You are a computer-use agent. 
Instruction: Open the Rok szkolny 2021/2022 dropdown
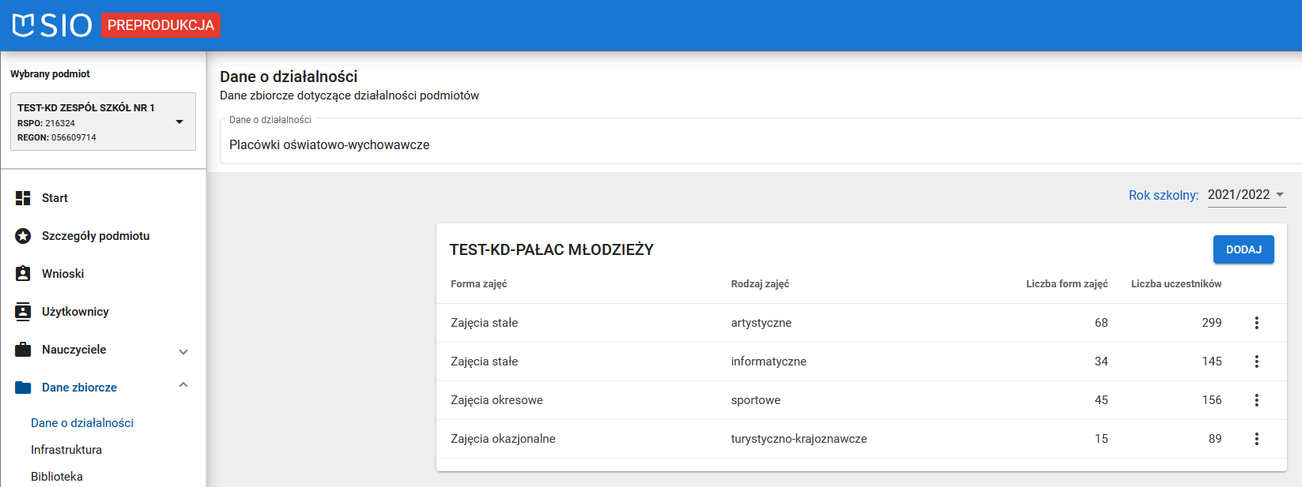1247,195
